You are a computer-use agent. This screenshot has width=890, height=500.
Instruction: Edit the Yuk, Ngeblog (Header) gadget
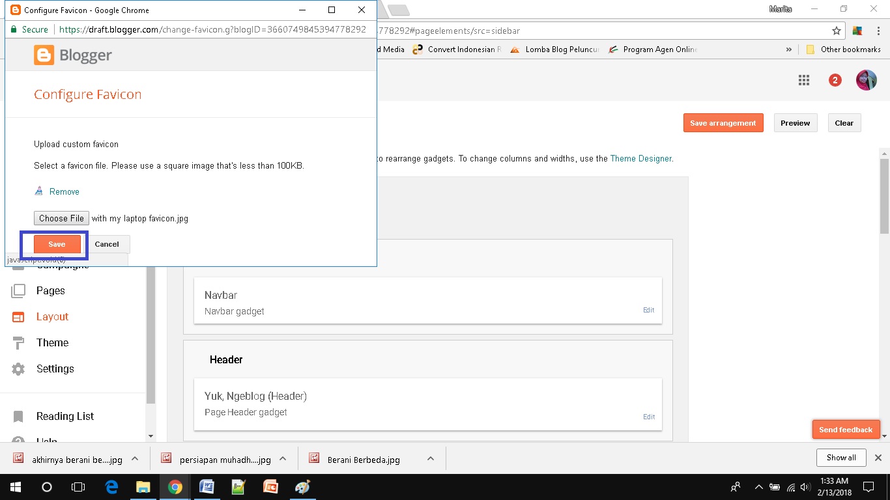point(649,417)
